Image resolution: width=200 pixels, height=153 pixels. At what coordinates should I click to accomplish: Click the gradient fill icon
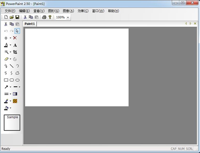coord(15,94)
